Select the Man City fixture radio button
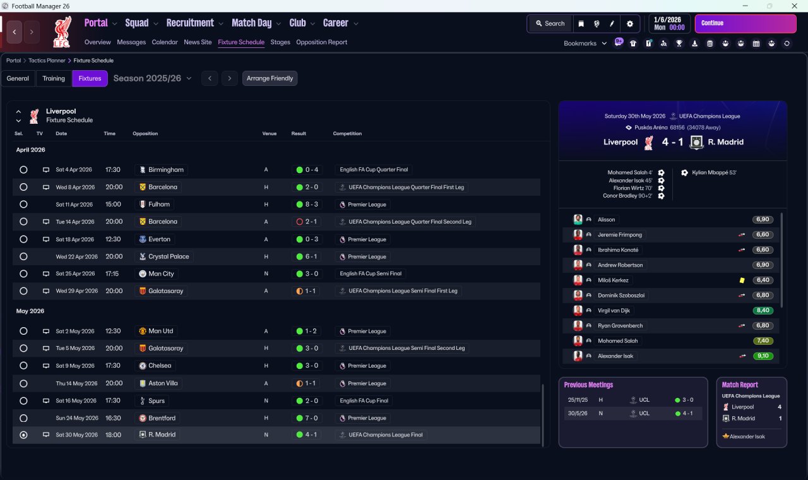The width and height of the screenshot is (808, 480). (x=23, y=274)
